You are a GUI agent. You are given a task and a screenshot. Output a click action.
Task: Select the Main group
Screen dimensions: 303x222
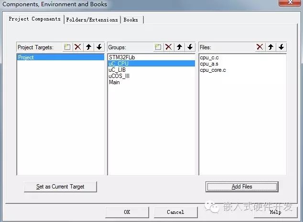pos(151,82)
